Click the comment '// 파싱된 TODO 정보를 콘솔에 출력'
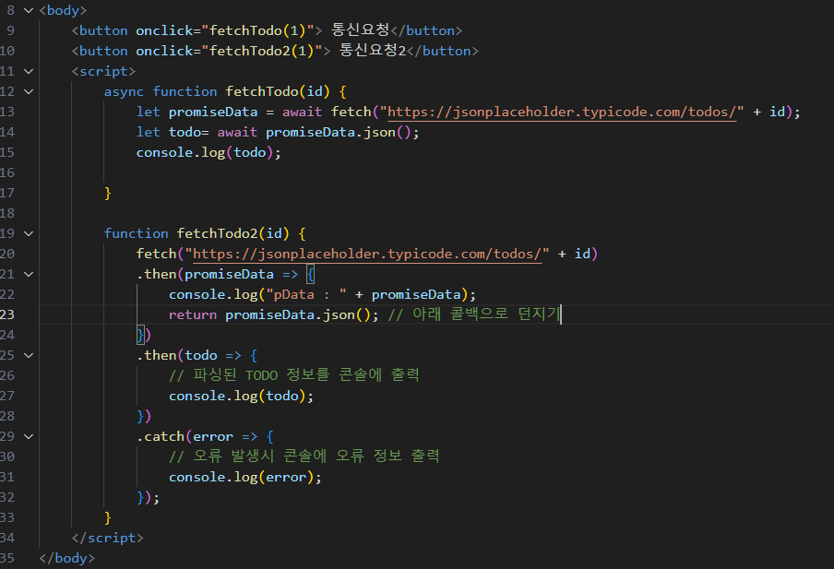 (x=294, y=375)
